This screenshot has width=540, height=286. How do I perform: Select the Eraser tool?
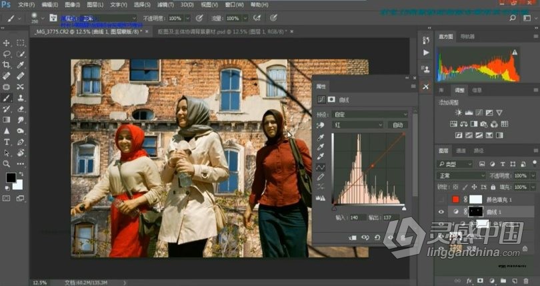pyautogui.click(x=21, y=108)
